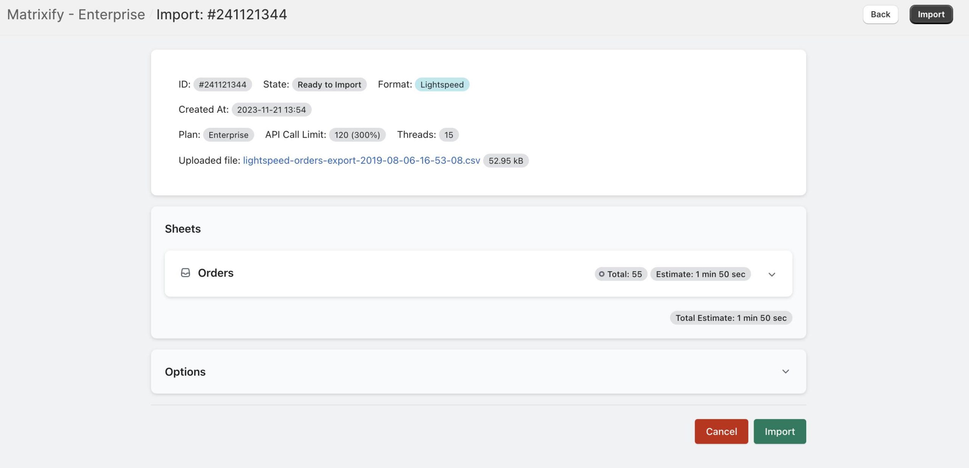This screenshot has width=969, height=468.
Task: Expand the Orders sheet chevron
Action: click(x=772, y=274)
